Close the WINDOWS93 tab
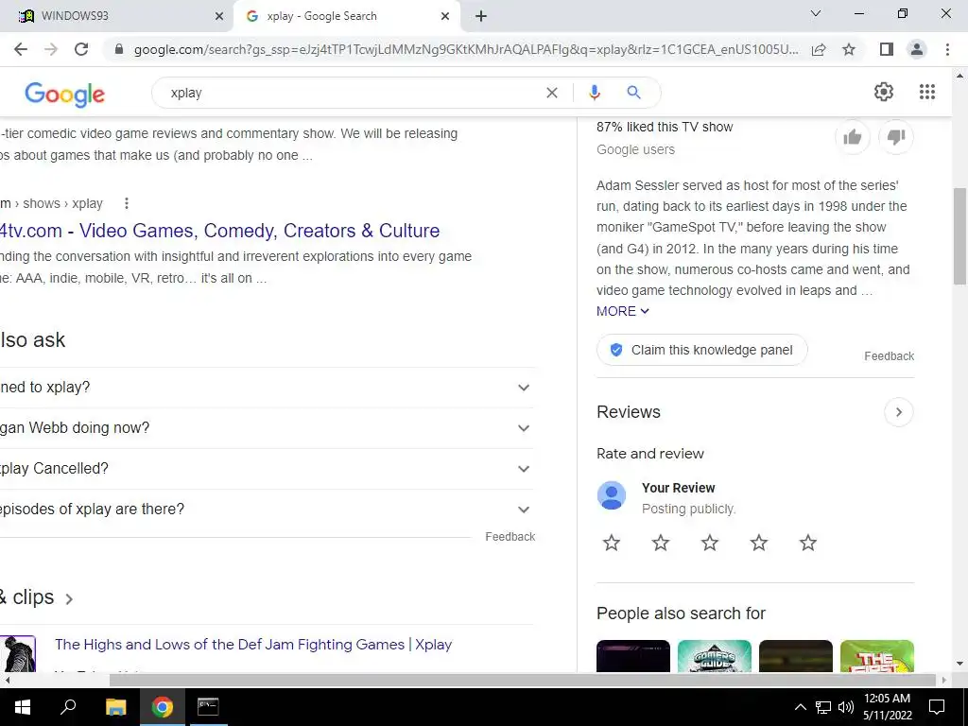 pyautogui.click(x=218, y=16)
